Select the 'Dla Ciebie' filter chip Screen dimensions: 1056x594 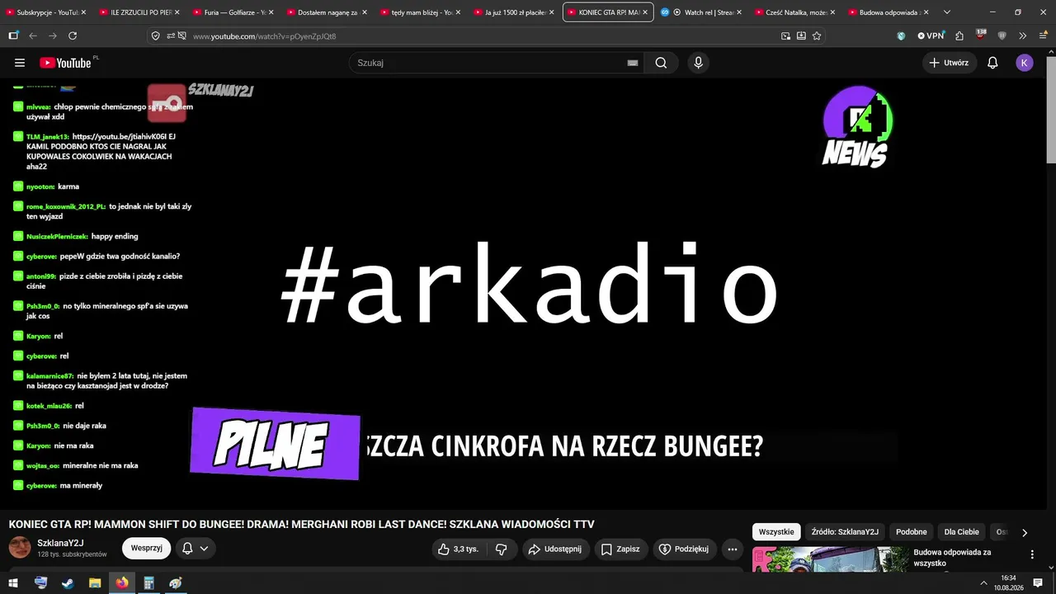pos(962,532)
